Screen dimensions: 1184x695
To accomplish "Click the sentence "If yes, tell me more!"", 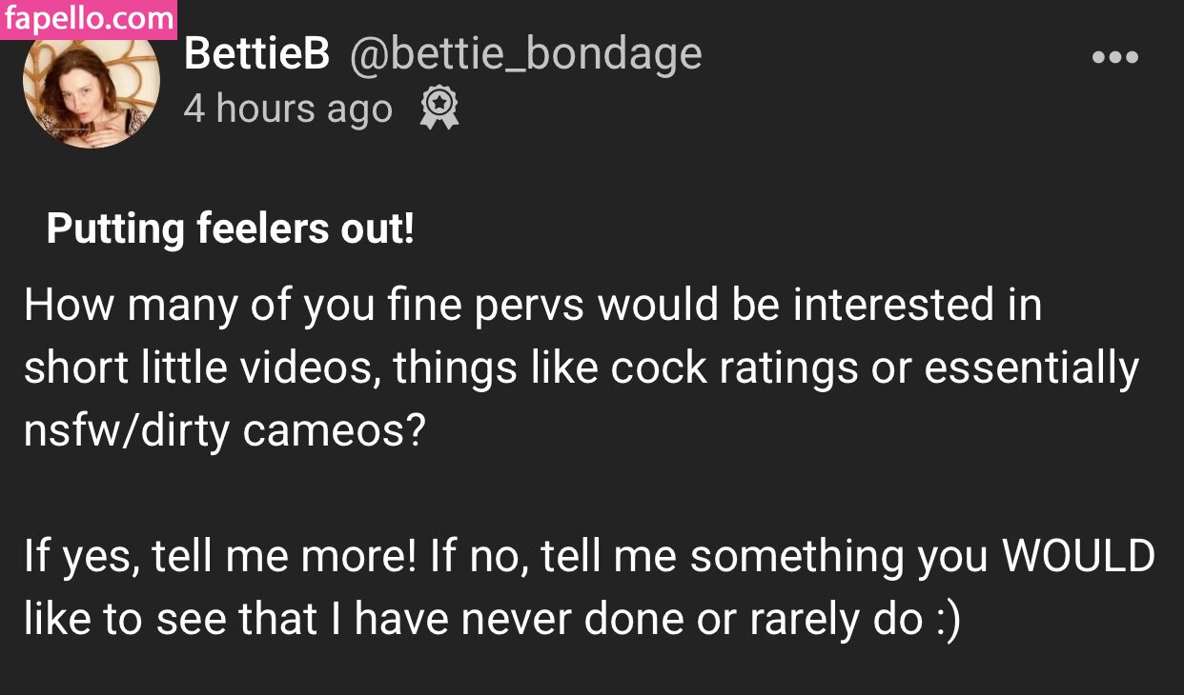I will click(220, 557).
